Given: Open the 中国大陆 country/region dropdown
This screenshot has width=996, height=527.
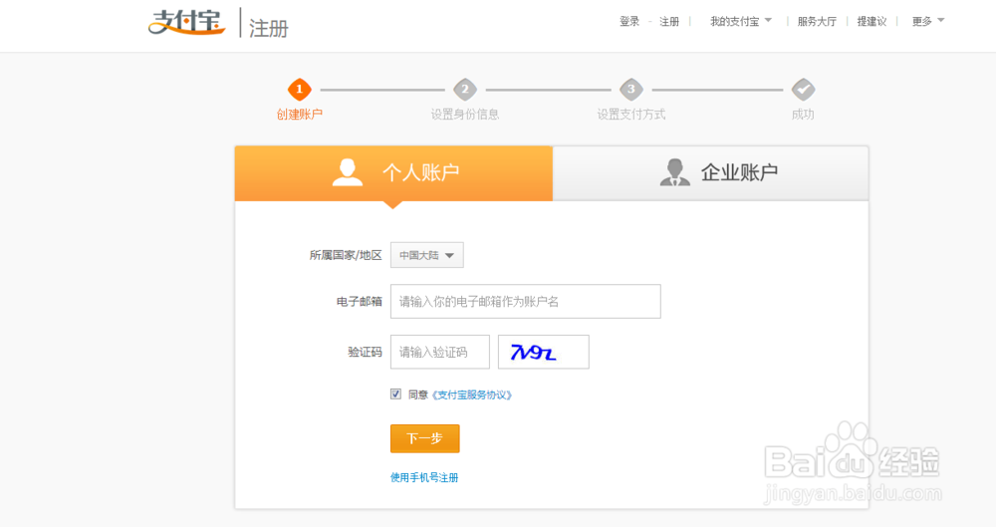Looking at the screenshot, I should tap(427, 255).
